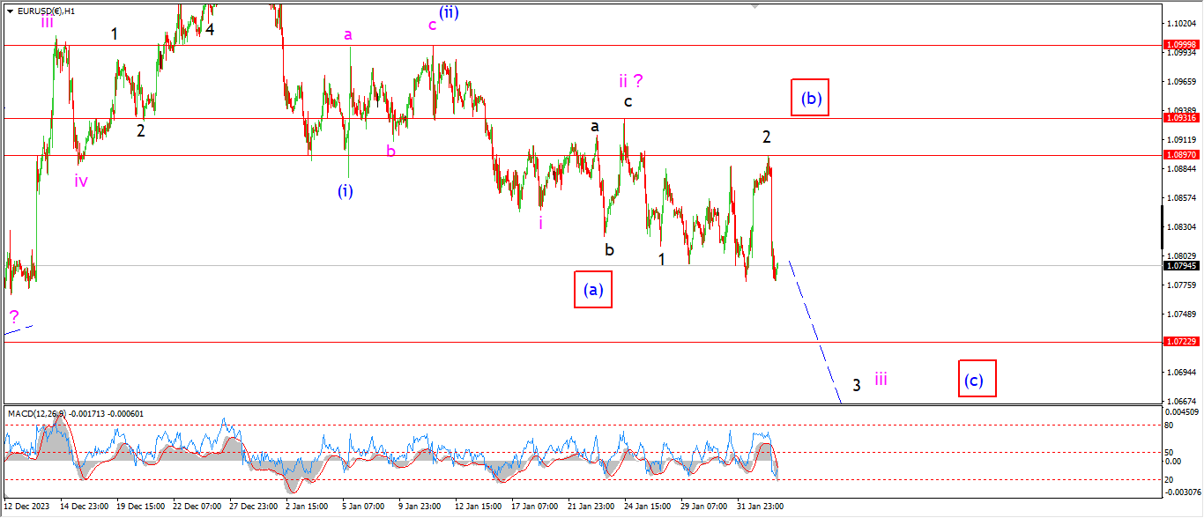Image resolution: width=1204 pixels, height=518 pixels.
Task: Click the boxed blue (c) wave label
Action: [977, 379]
